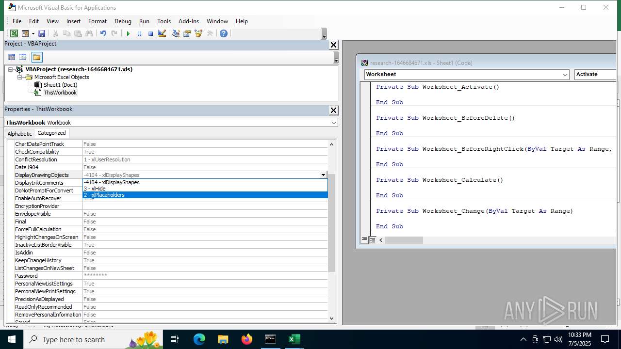The width and height of the screenshot is (621, 349).
Task: Click Full Module View button in code window
Action: [x=372, y=240]
